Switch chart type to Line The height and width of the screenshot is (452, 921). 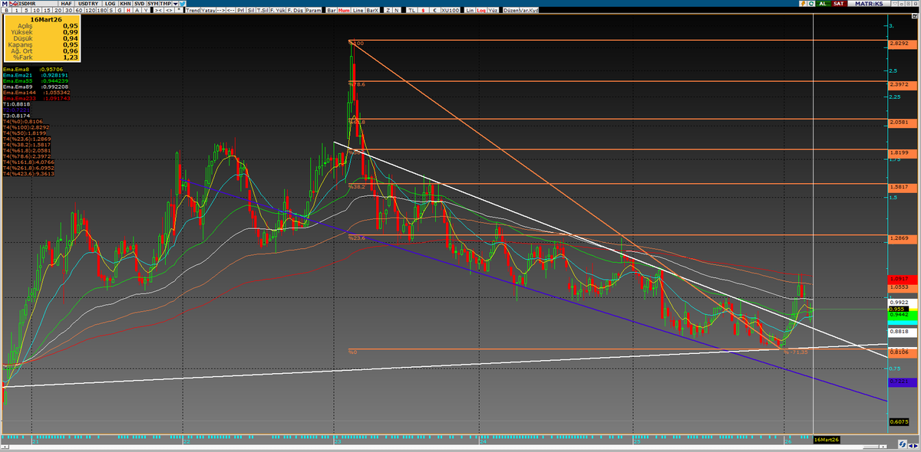pyautogui.click(x=358, y=11)
